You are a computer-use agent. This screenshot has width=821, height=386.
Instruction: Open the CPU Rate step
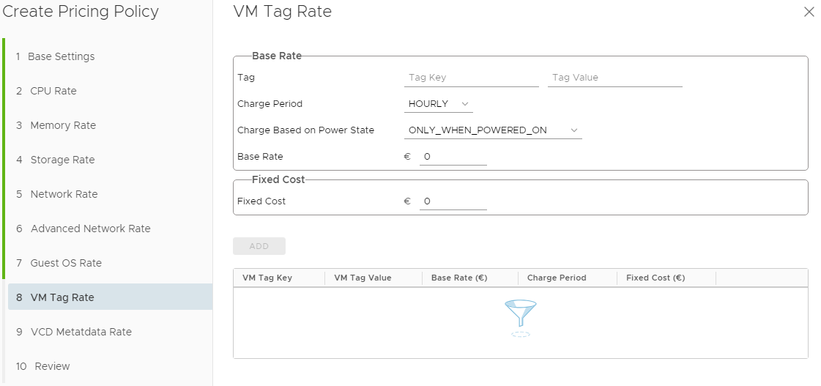[x=53, y=91]
